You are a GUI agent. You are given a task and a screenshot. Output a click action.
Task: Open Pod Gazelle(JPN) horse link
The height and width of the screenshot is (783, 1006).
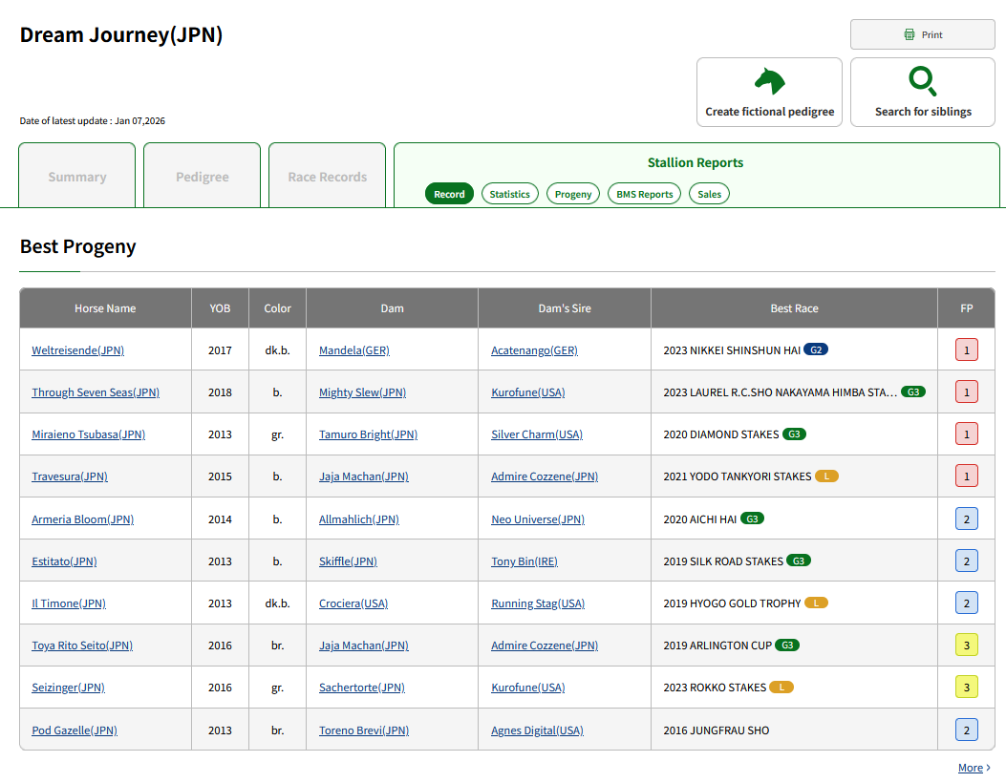pos(75,730)
